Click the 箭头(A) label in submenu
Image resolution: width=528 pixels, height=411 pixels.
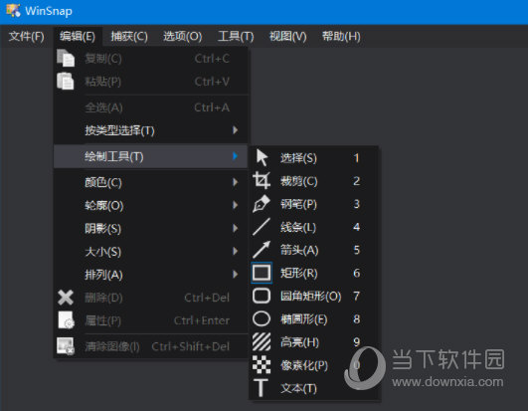(299, 250)
